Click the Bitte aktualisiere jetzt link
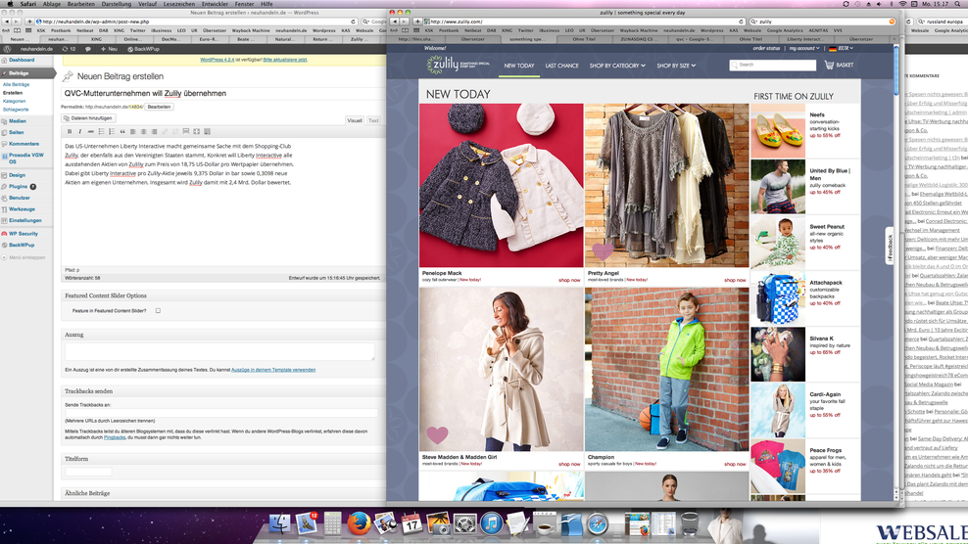Viewport: 968px width, 544px height. click(x=284, y=60)
